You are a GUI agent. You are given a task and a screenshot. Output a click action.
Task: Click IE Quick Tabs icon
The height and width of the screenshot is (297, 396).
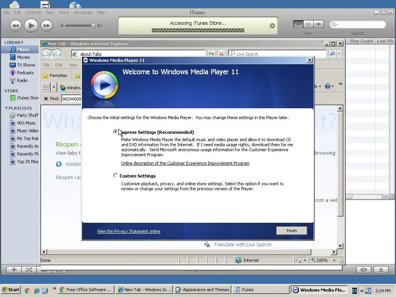[x=46, y=87]
